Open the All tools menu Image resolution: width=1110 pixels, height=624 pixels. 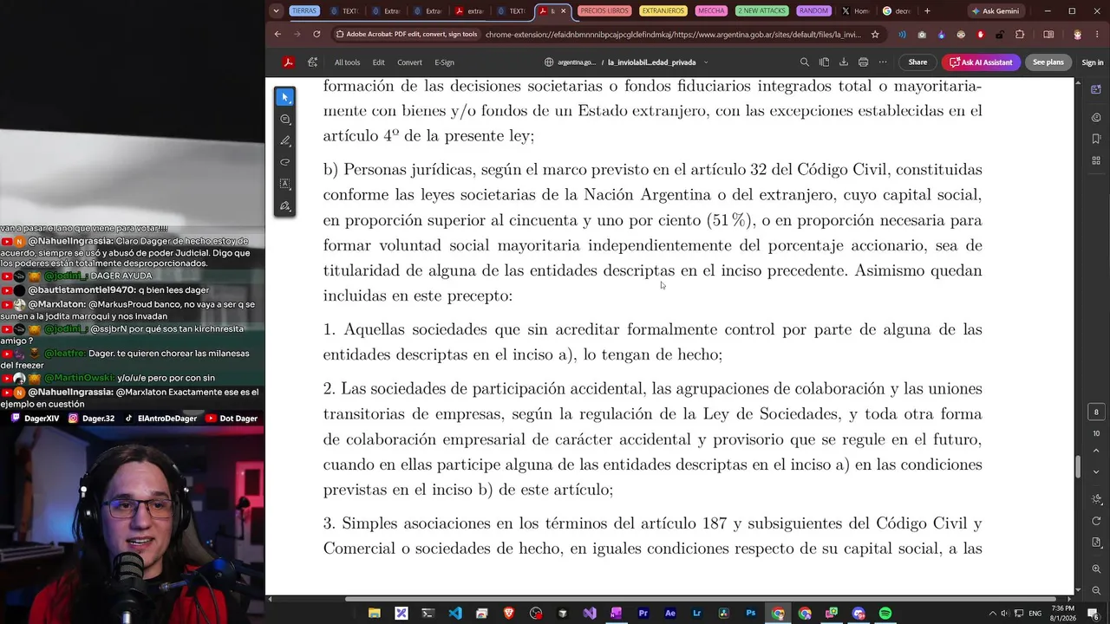click(347, 62)
